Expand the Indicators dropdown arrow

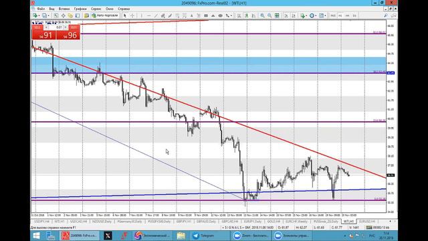[x=306, y=15]
